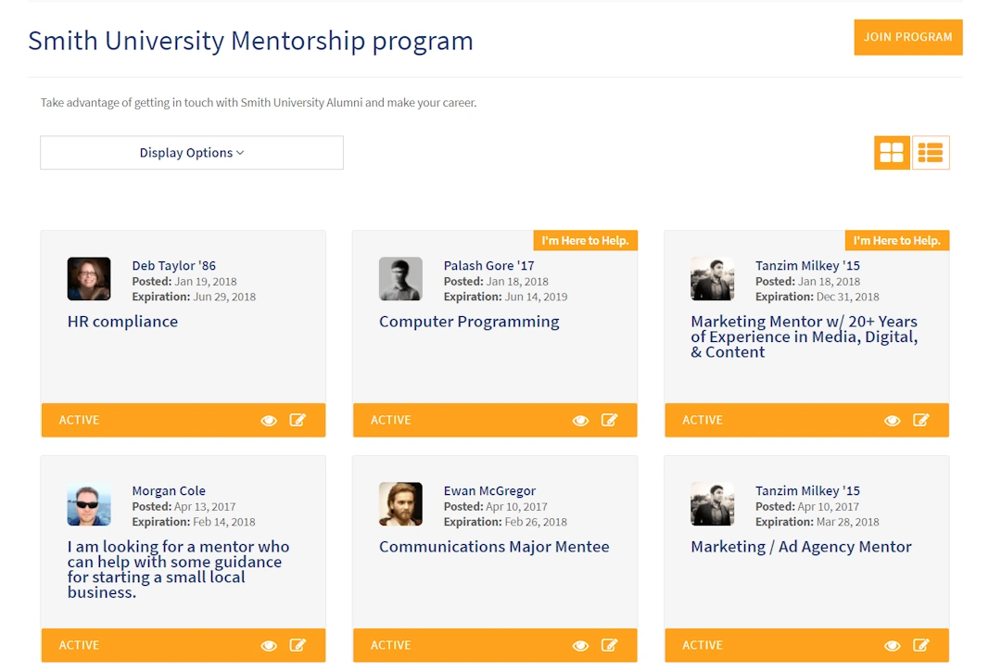Open the Marketing / Ad Agency Mentor title
Image resolution: width=1001 pixels, height=672 pixels.
[x=801, y=547]
